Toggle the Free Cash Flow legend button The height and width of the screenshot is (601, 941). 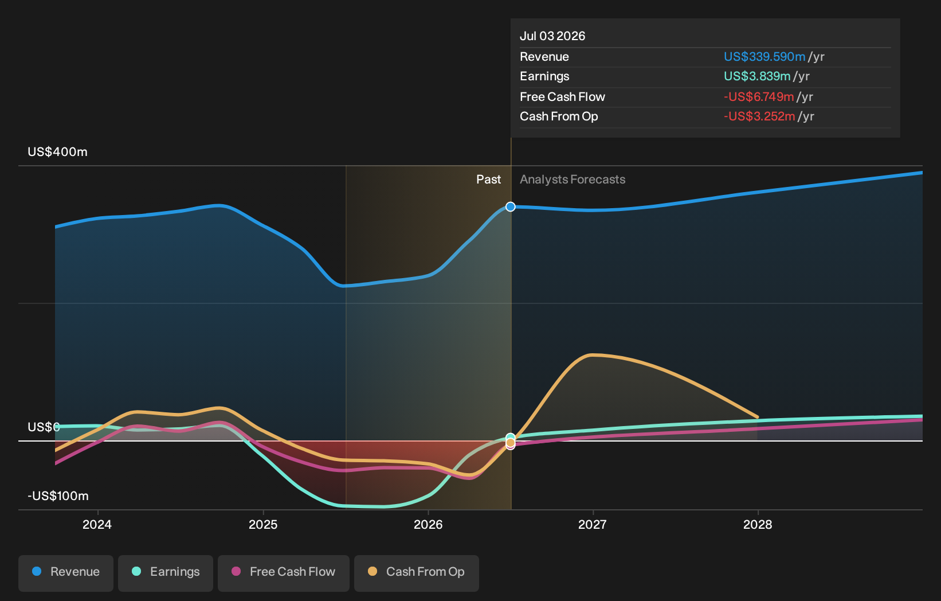[x=284, y=573]
